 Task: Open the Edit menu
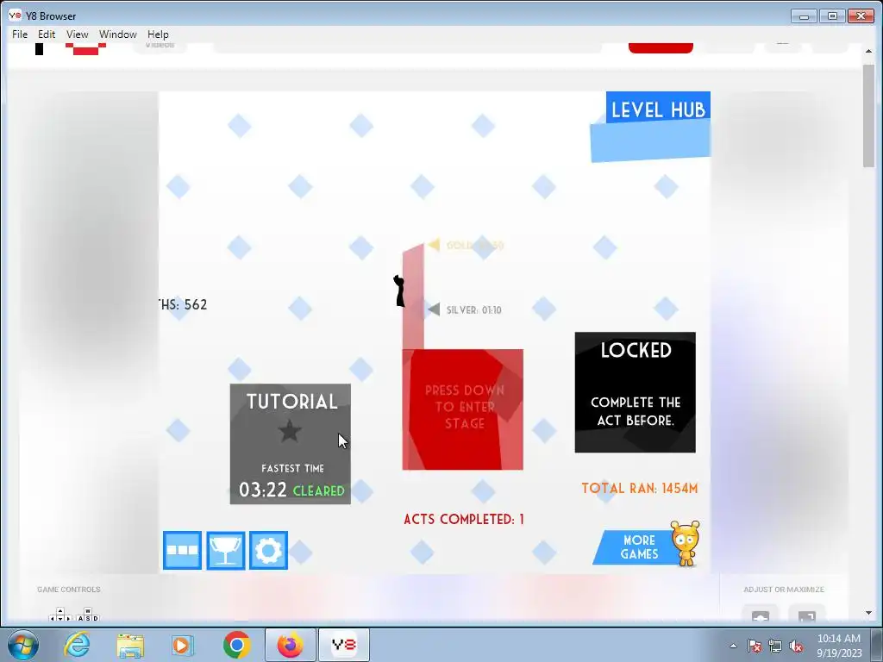pyautogui.click(x=47, y=34)
